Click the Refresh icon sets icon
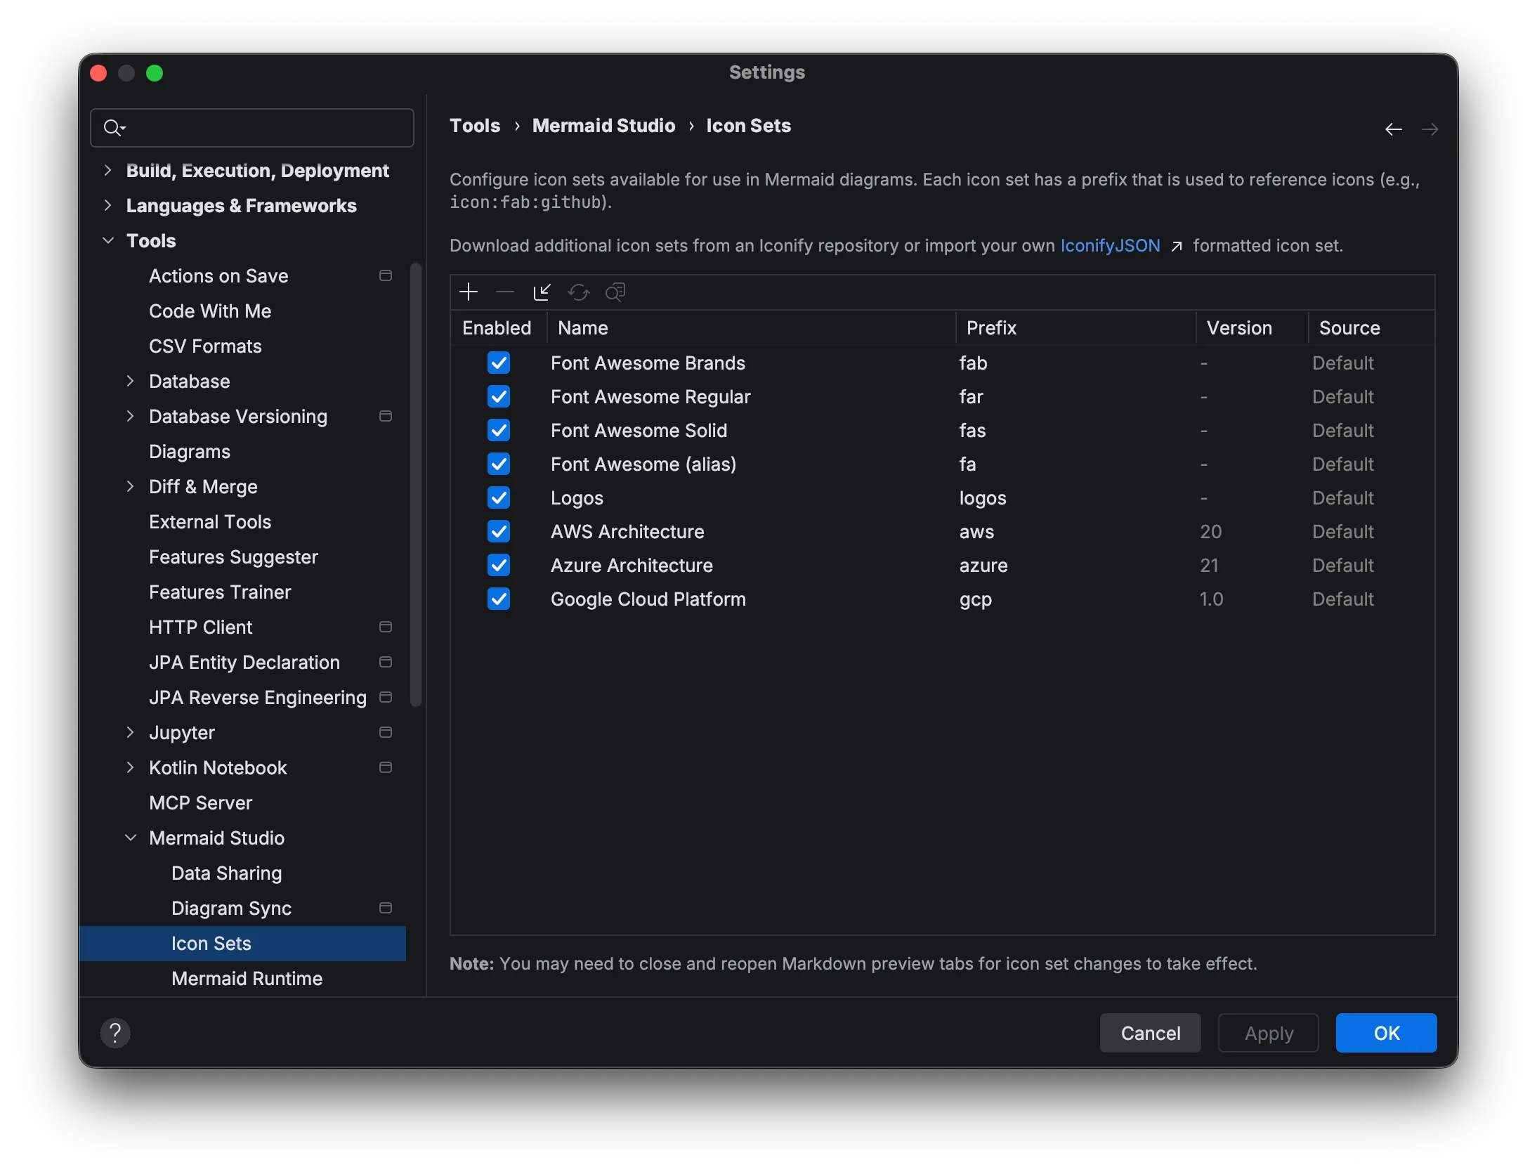Image resolution: width=1537 pixels, height=1172 pixels. pos(579,292)
